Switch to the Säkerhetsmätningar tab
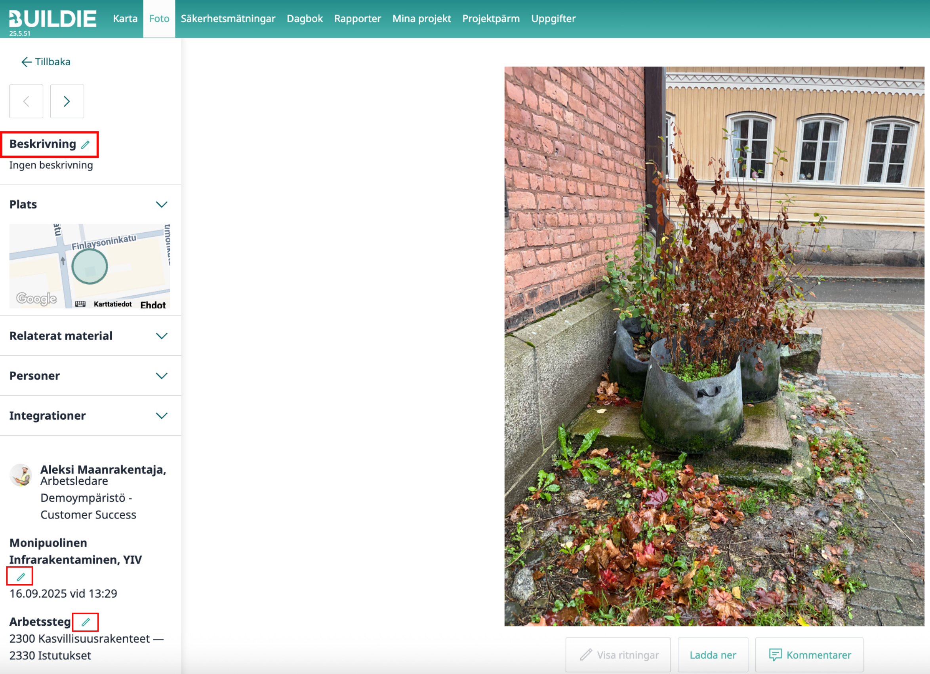This screenshot has height=674, width=930. (x=228, y=19)
